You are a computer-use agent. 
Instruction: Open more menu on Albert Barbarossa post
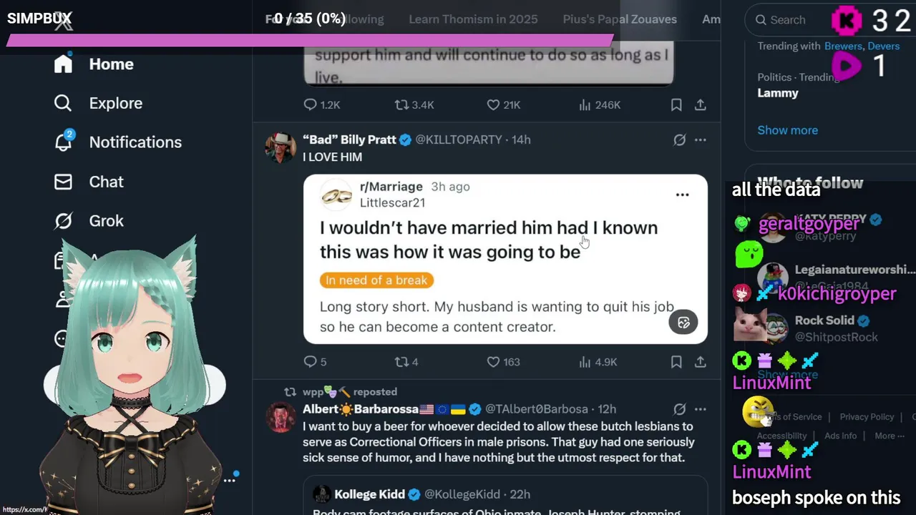[701, 409]
